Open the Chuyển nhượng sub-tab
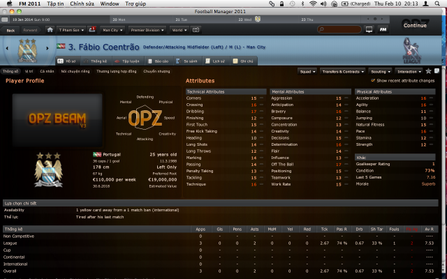 coord(156,71)
